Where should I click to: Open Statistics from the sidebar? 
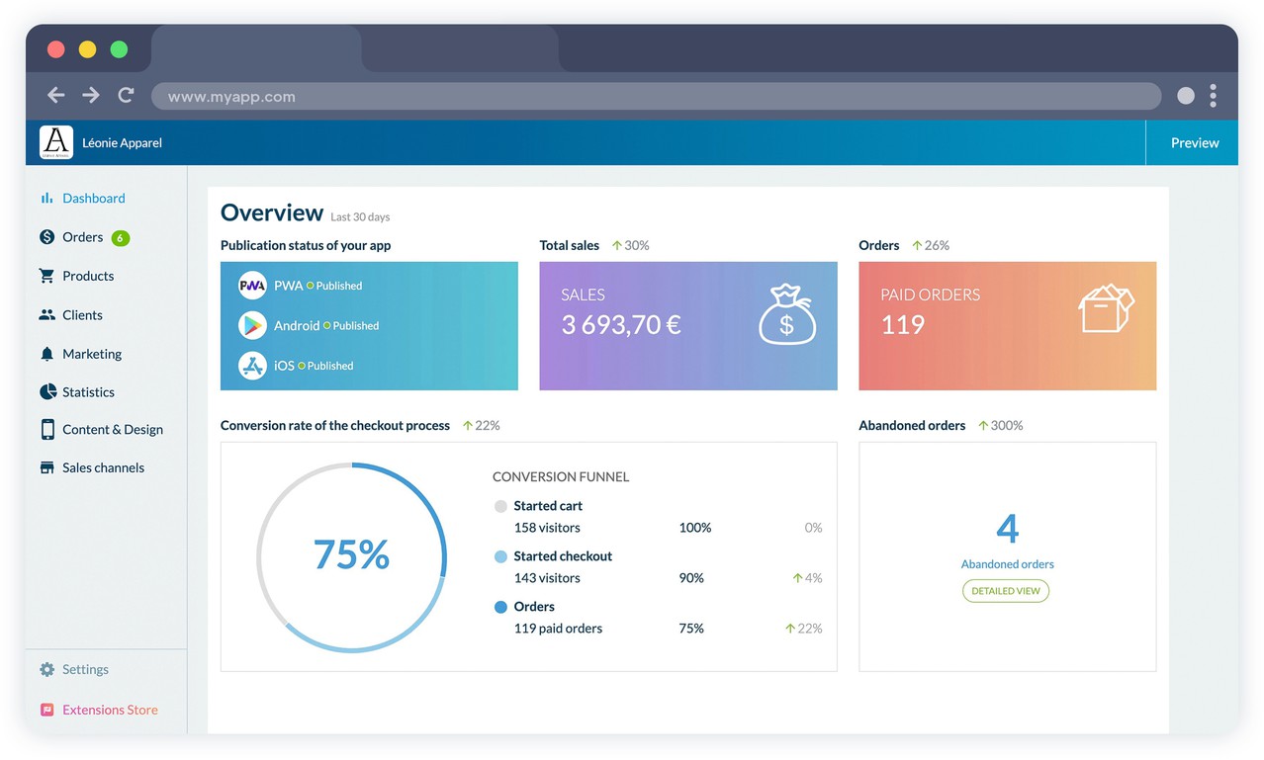(x=88, y=392)
